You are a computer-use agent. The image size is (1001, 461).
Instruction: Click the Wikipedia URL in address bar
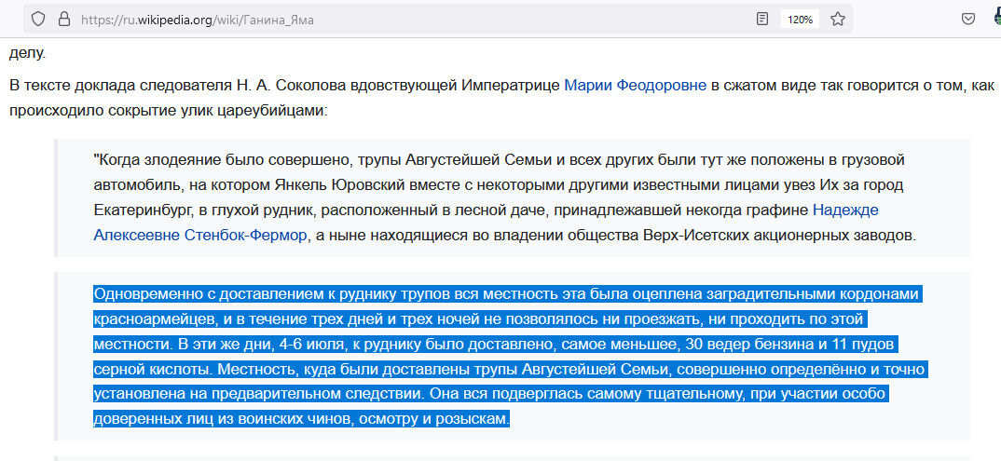coord(198,20)
